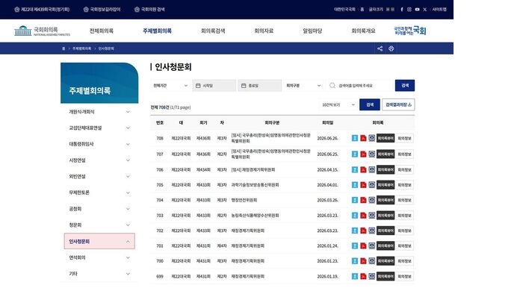Click the blue document icon in row 707
Image resolution: width=523 pixels, height=294 pixels.
click(355, 154)
